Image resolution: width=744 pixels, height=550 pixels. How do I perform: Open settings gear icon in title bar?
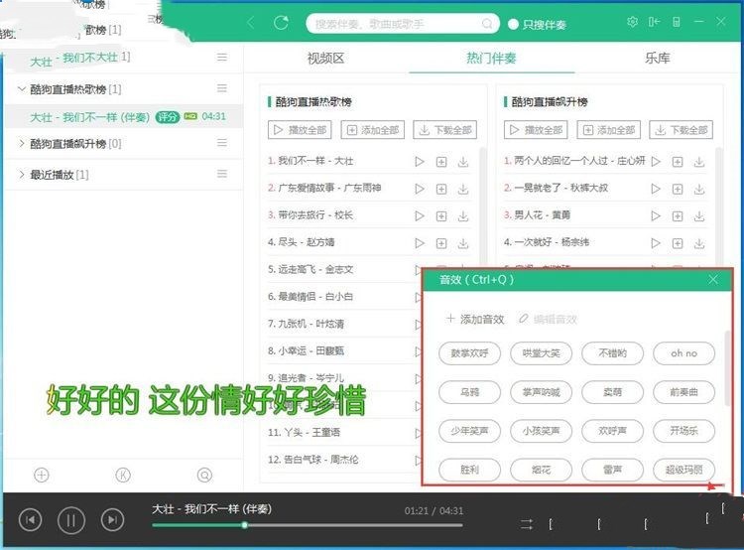point(632,22)
